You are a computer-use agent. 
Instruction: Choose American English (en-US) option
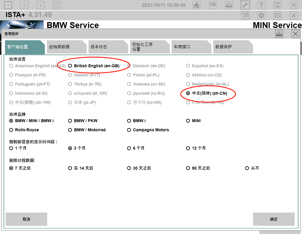37,66
